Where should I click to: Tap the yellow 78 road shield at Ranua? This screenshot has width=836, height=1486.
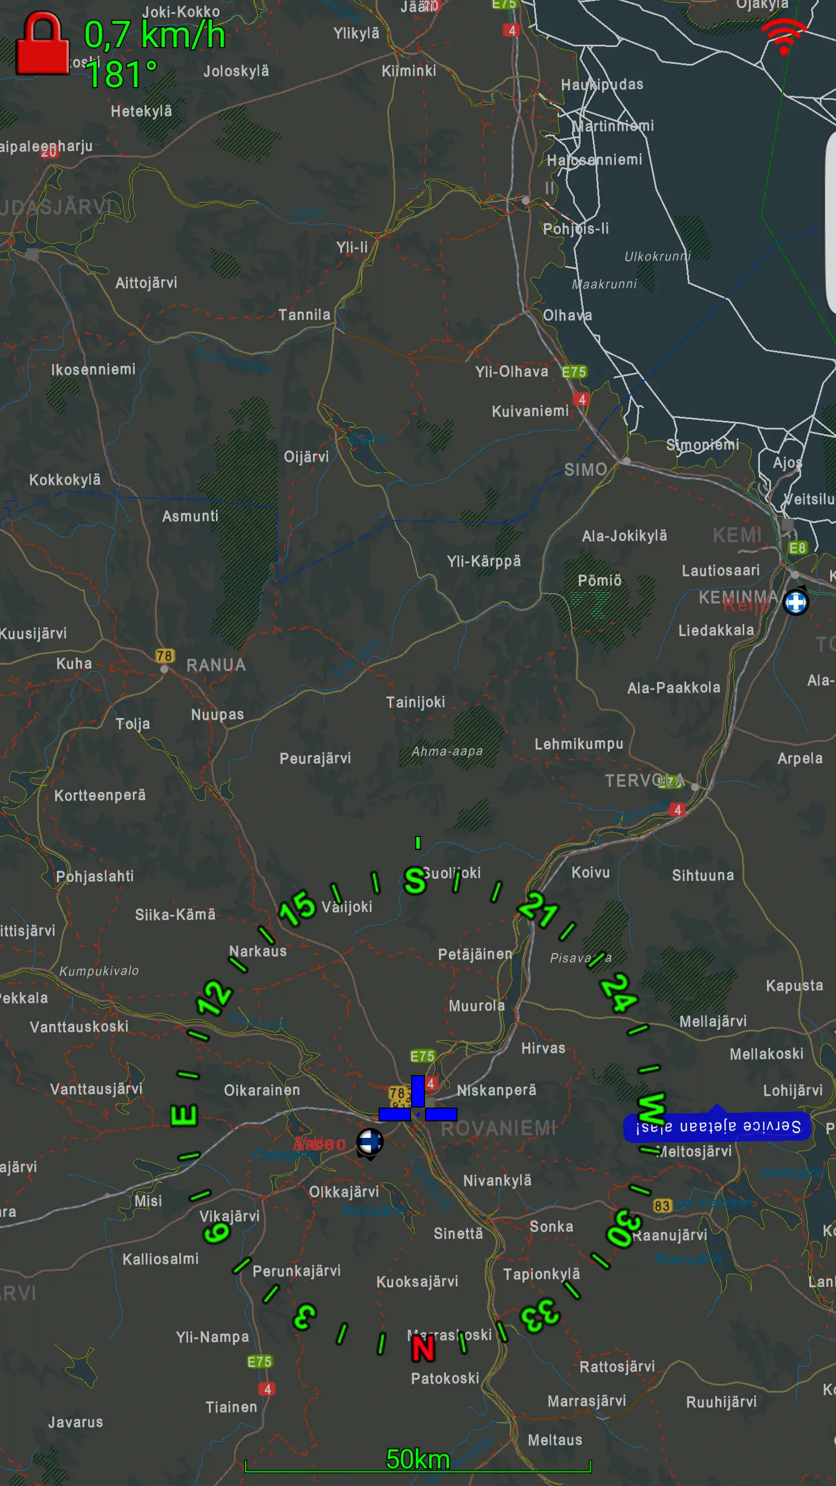point(165,655)
